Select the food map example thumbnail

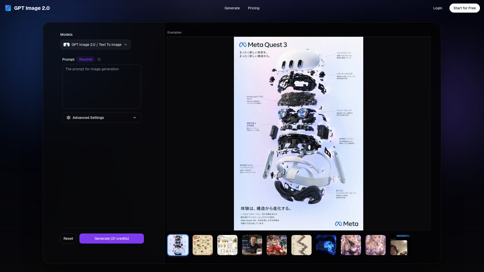click(x=203, y=245)
